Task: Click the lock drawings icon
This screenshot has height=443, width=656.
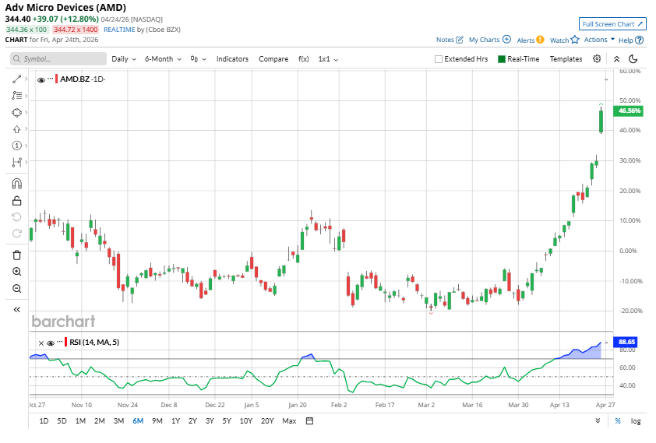Action: [x=16, y=201]
